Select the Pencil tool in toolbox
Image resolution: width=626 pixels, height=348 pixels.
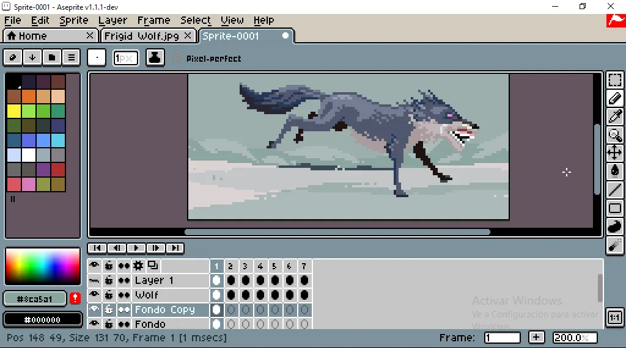615,98
